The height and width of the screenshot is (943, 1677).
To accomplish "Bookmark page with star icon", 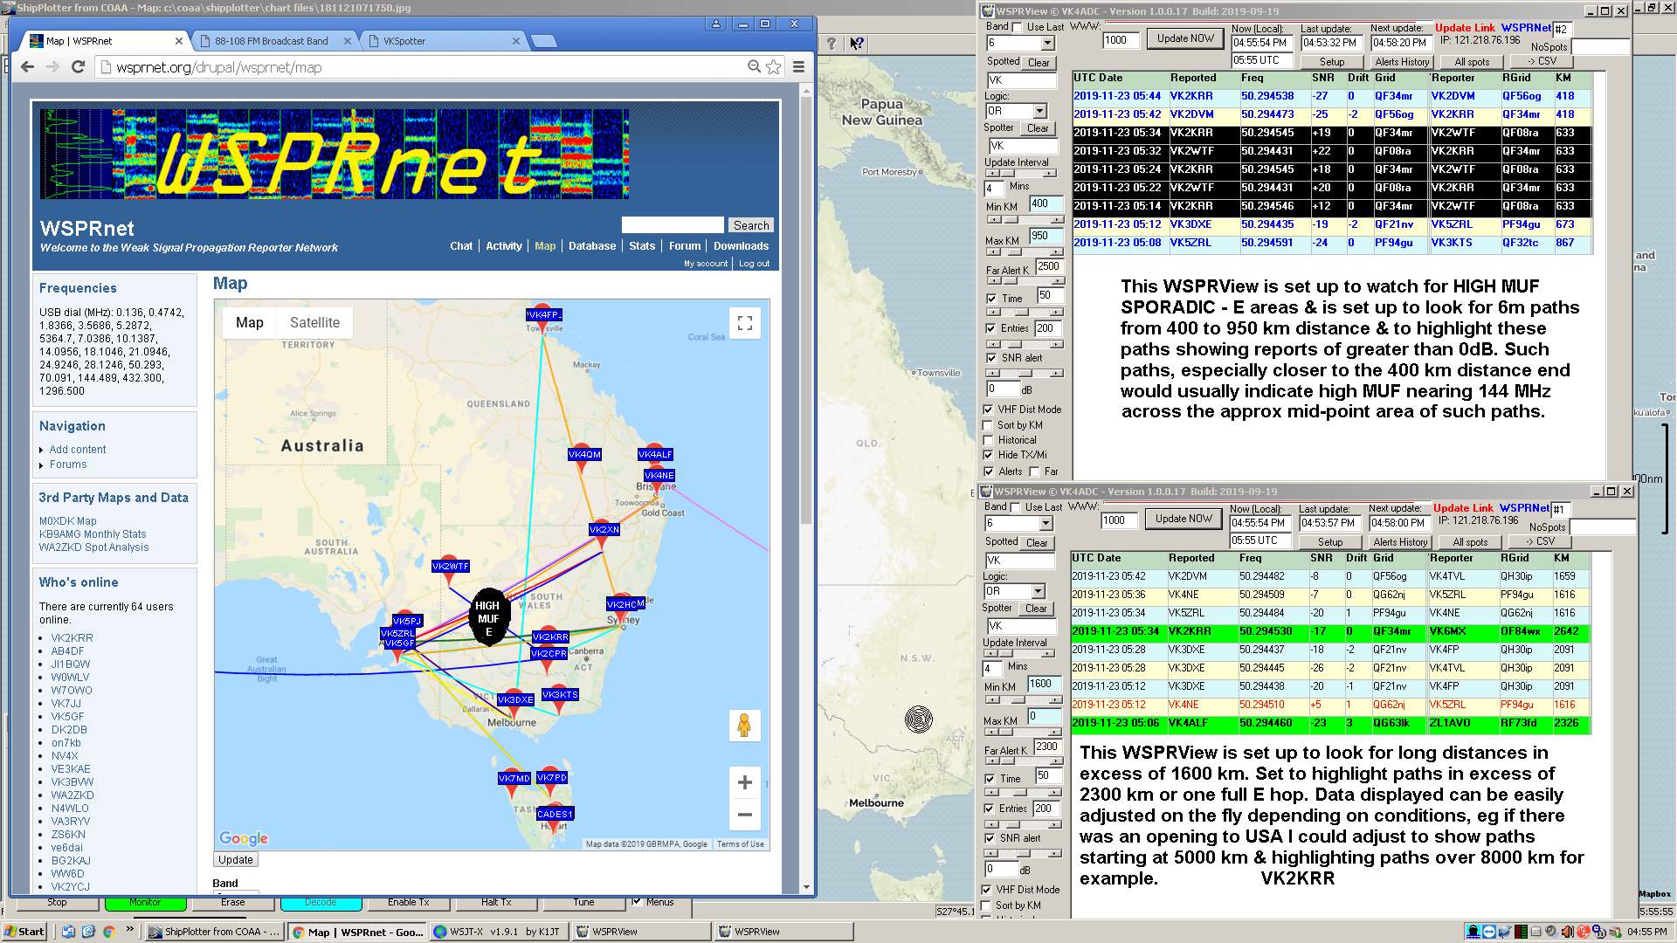I will [774, 67].
